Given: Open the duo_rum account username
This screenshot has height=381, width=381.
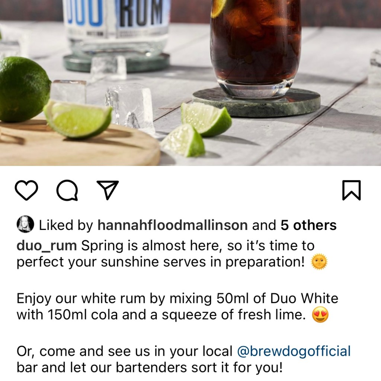Looking at the screenshot, I should coord(47,246).
